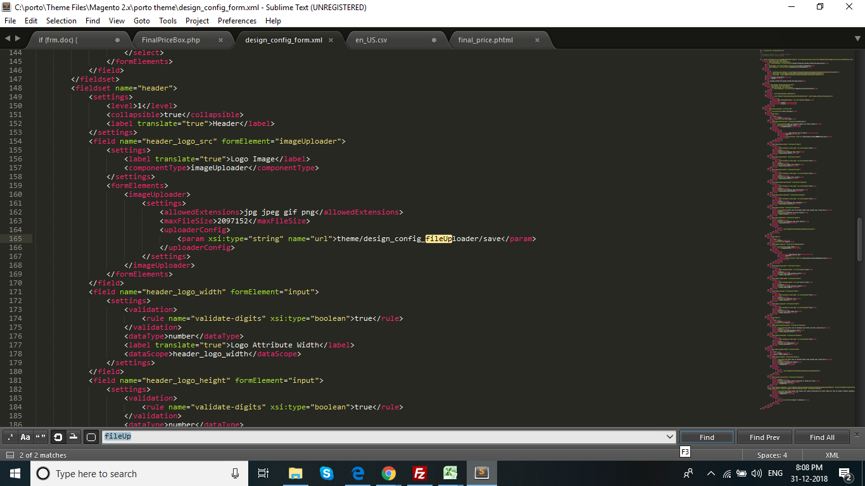Image resolution: width=865 pixels, height=486 pixels.
Task: Open the tab overflow dropdown arrow
Action: 859,39
